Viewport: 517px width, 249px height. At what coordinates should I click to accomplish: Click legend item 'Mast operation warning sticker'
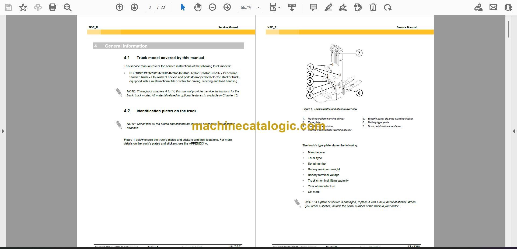326,119
